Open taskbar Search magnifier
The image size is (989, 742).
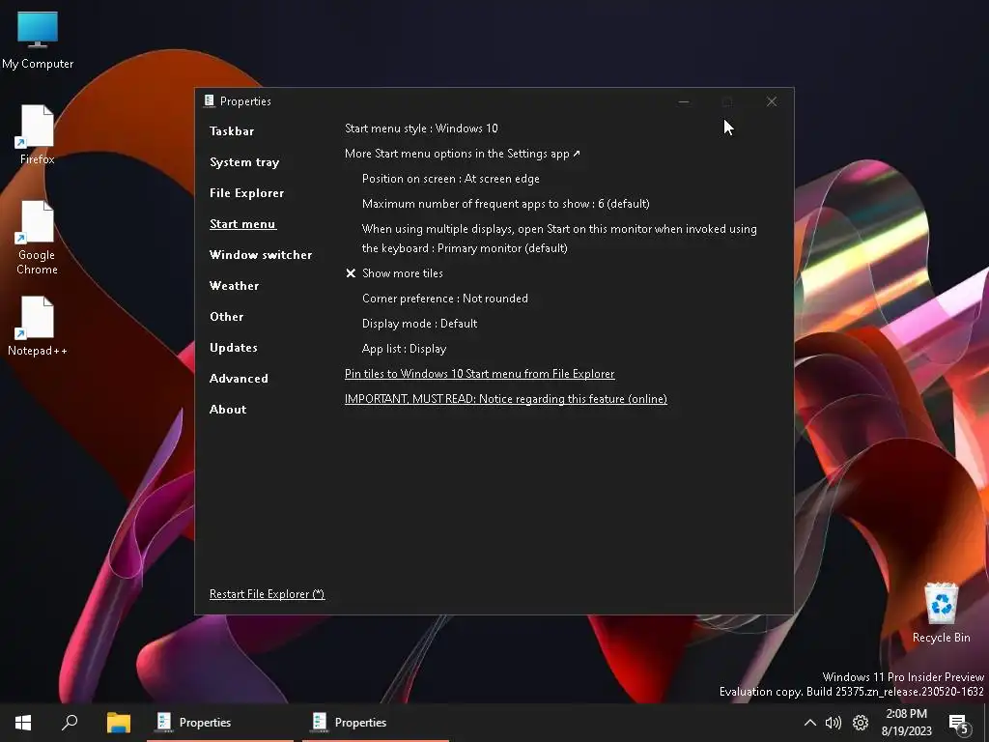pyautogui.click(x=70, y=723)
